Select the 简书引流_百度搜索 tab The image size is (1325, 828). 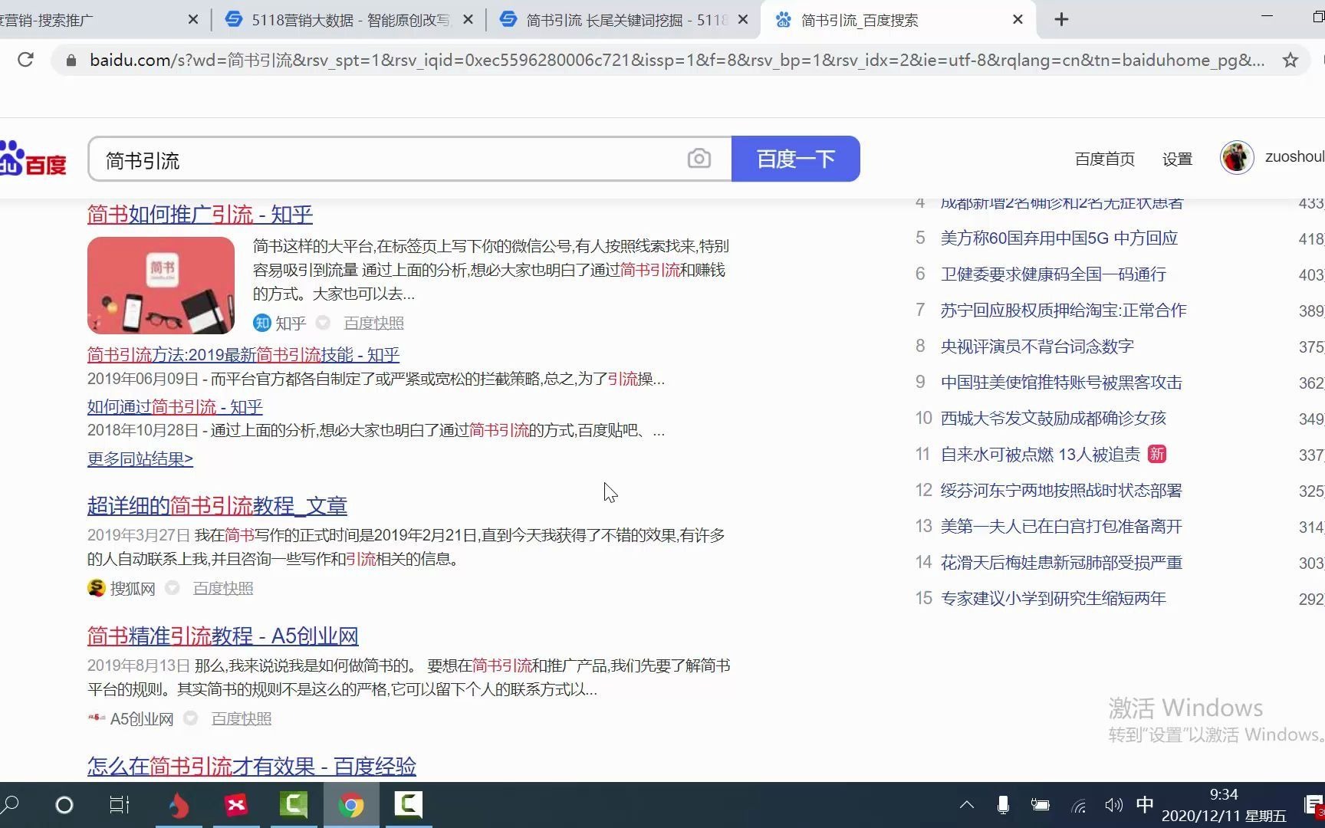[897, 20]
